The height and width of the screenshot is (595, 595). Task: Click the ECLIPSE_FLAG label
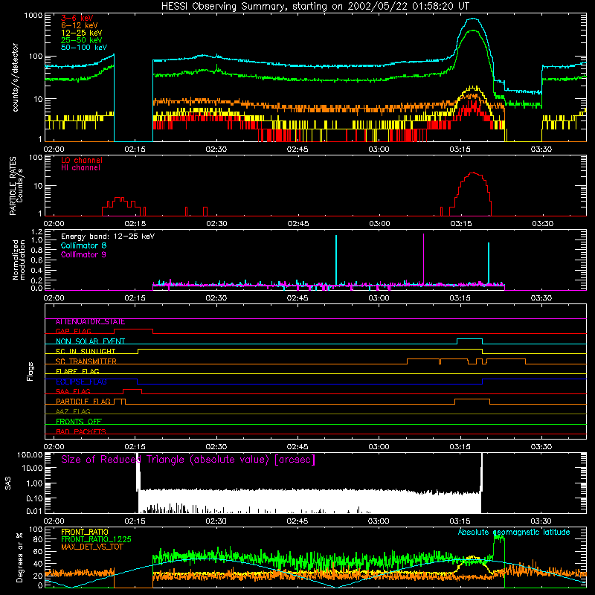coord(81,382)
